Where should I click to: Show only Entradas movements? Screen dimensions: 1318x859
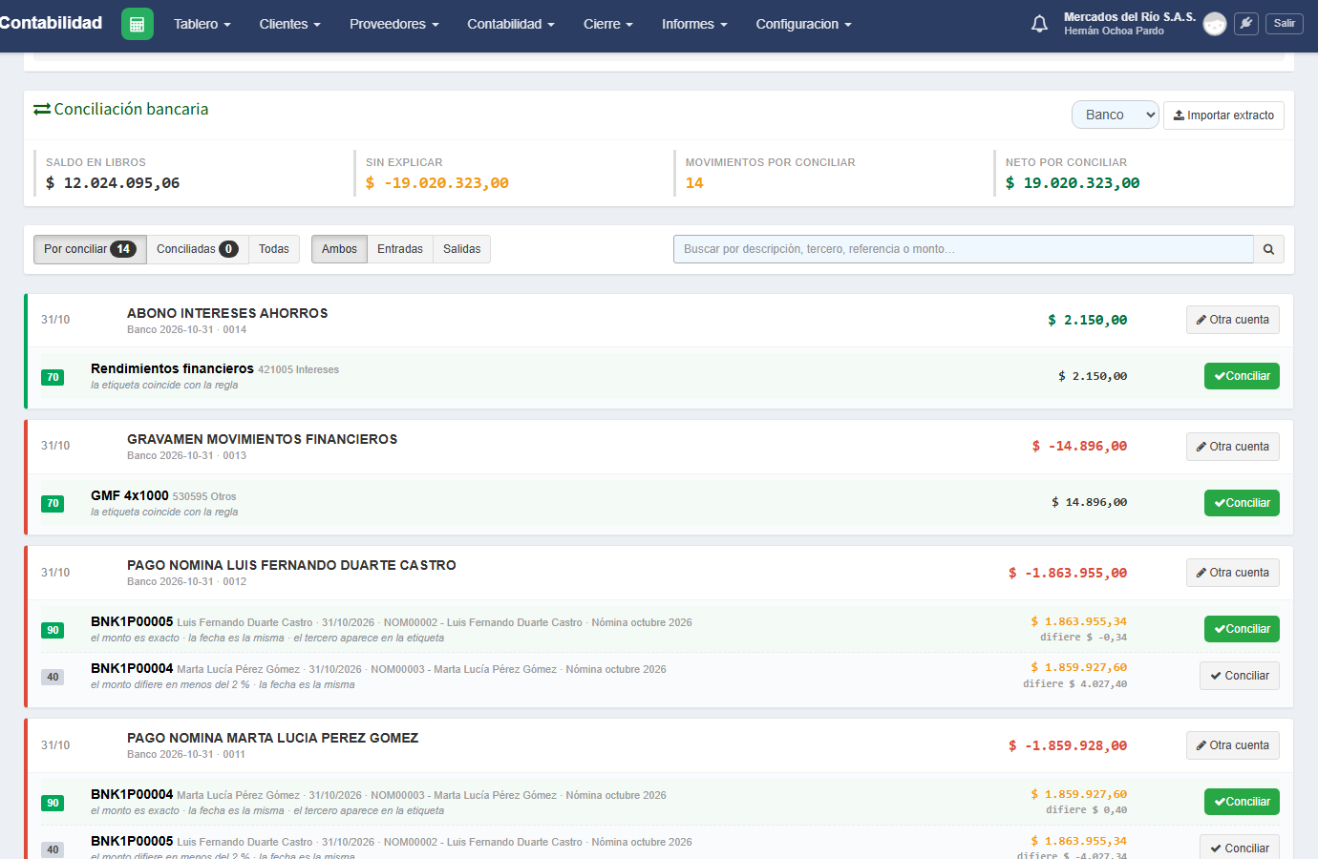pos(400,249)
